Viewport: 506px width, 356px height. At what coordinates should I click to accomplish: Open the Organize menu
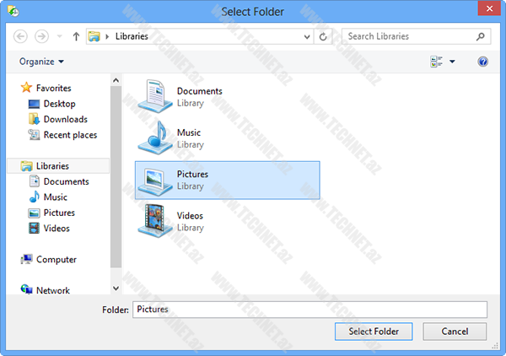[41, 62]
